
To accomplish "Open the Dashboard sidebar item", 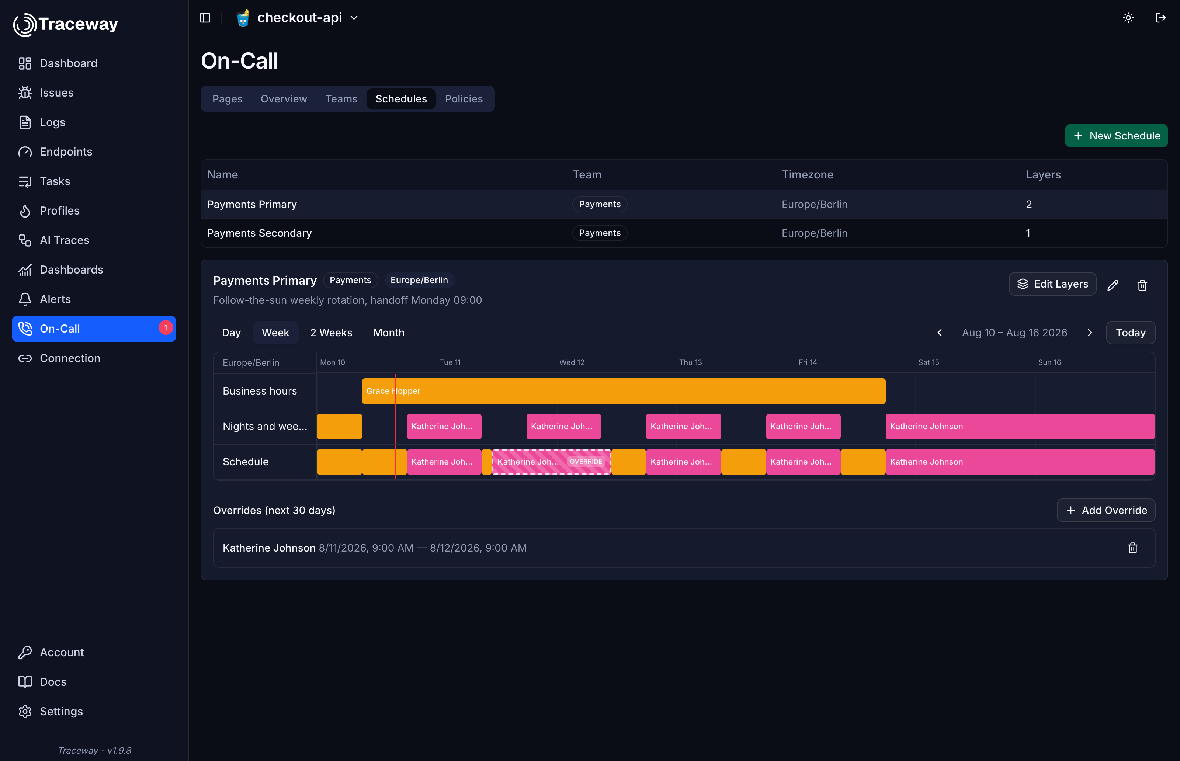I will 94,63.
